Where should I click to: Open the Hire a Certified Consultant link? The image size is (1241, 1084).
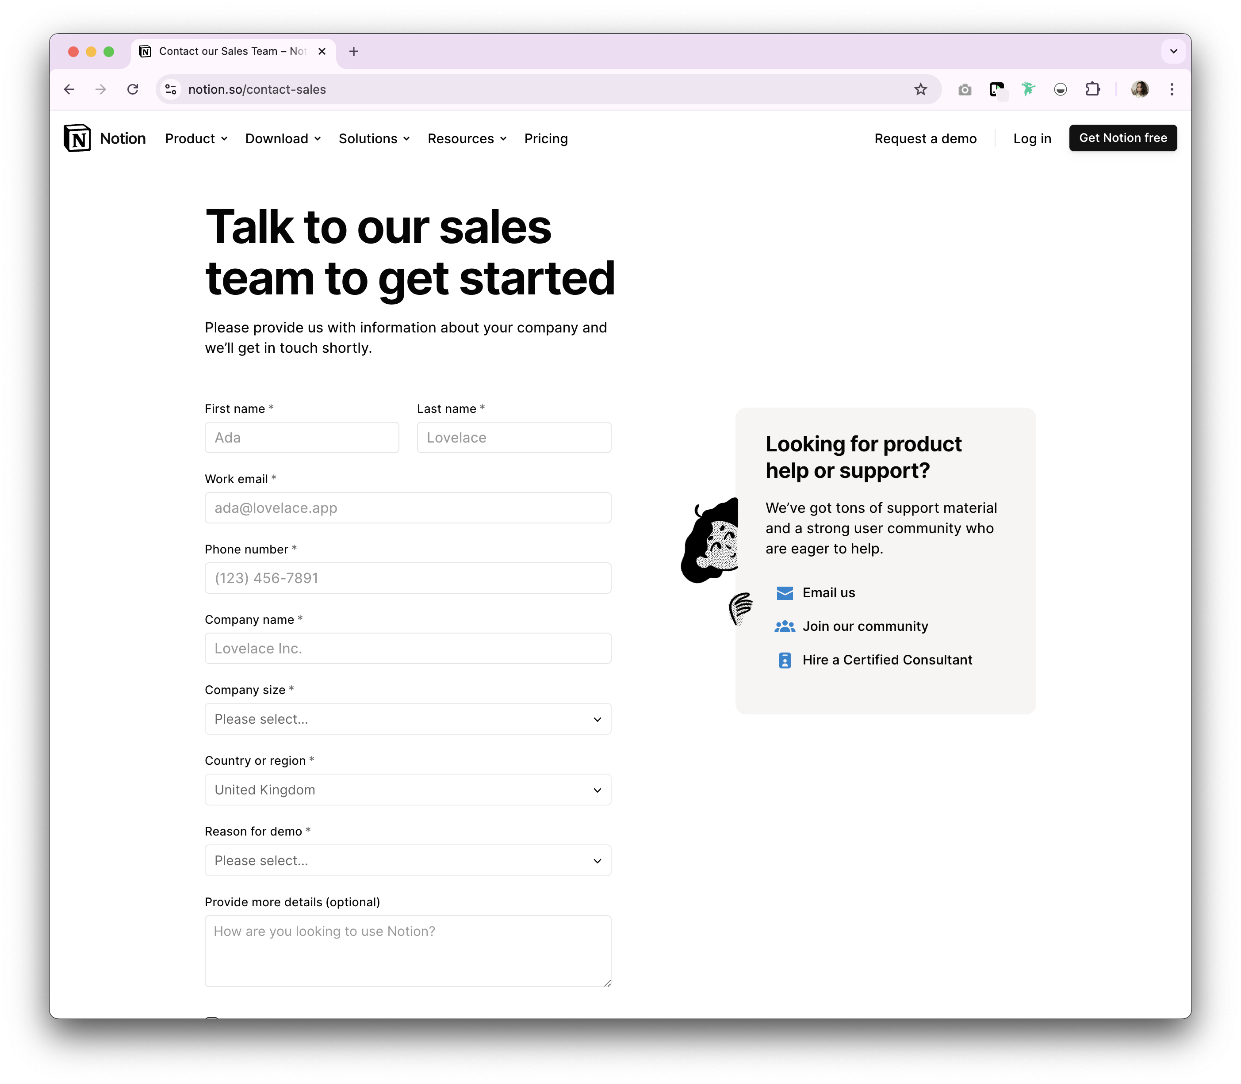pos(886,660)
